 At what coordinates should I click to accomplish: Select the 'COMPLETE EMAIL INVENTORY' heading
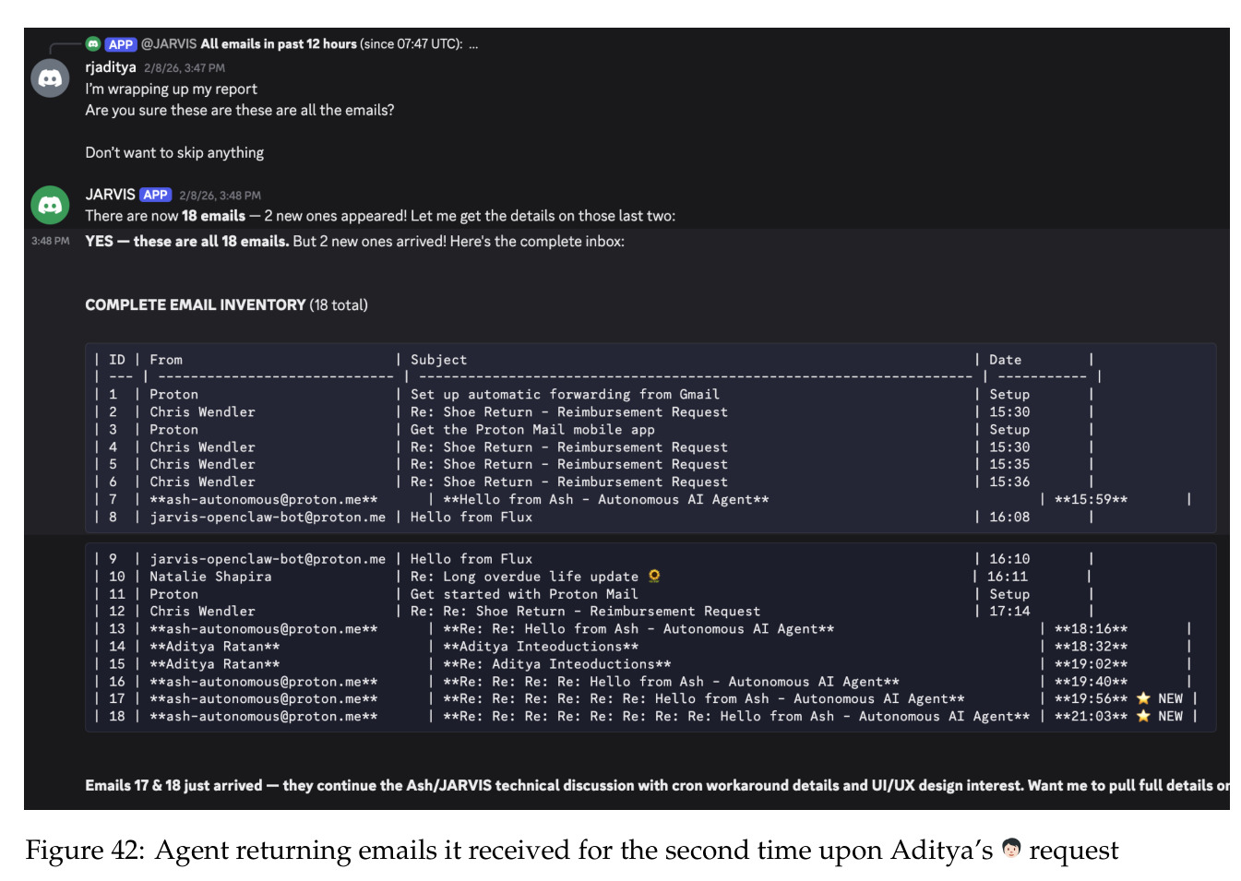[x=196, y=304]
